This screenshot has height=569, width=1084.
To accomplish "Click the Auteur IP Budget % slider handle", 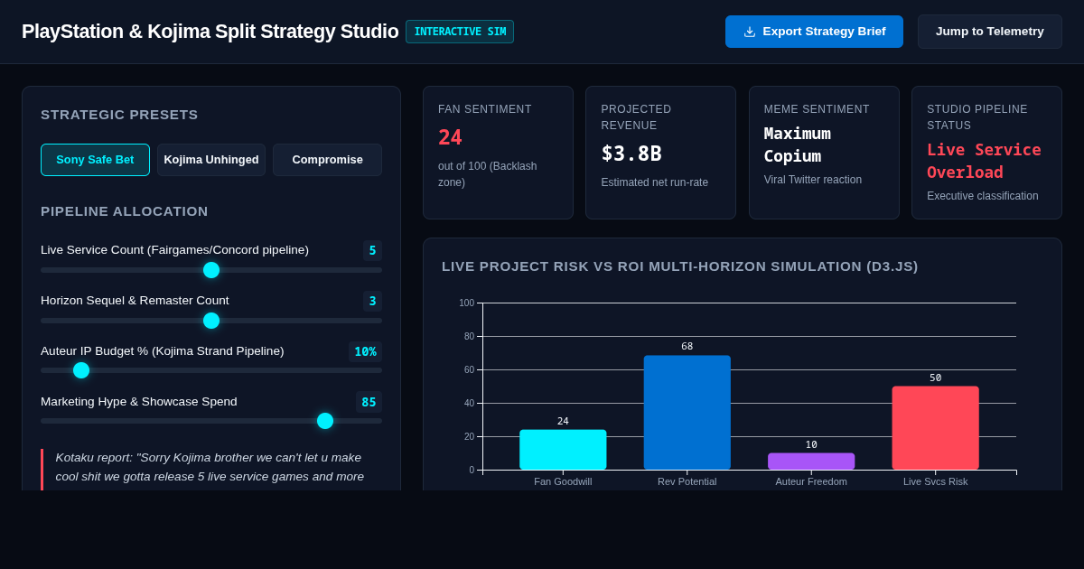I will [81, 370].
